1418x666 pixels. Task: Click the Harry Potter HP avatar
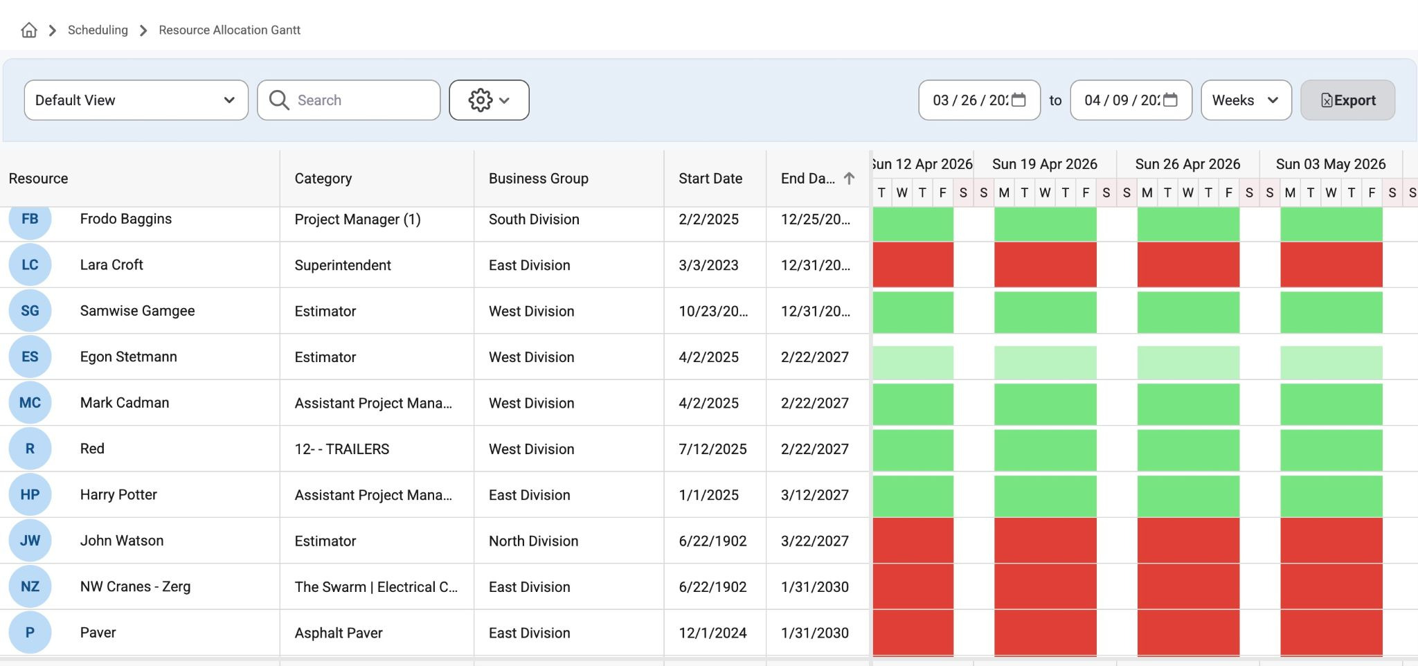pyautogui.click(x=30, y=494)
